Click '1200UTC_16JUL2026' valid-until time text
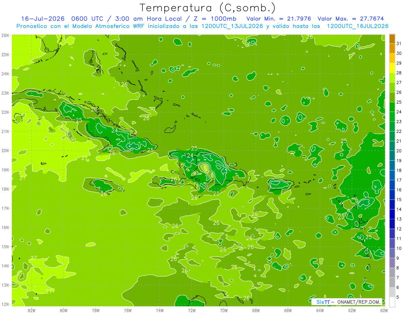This screenshot has height=315, width=408. pyautogui.click(x=357, y=26)
